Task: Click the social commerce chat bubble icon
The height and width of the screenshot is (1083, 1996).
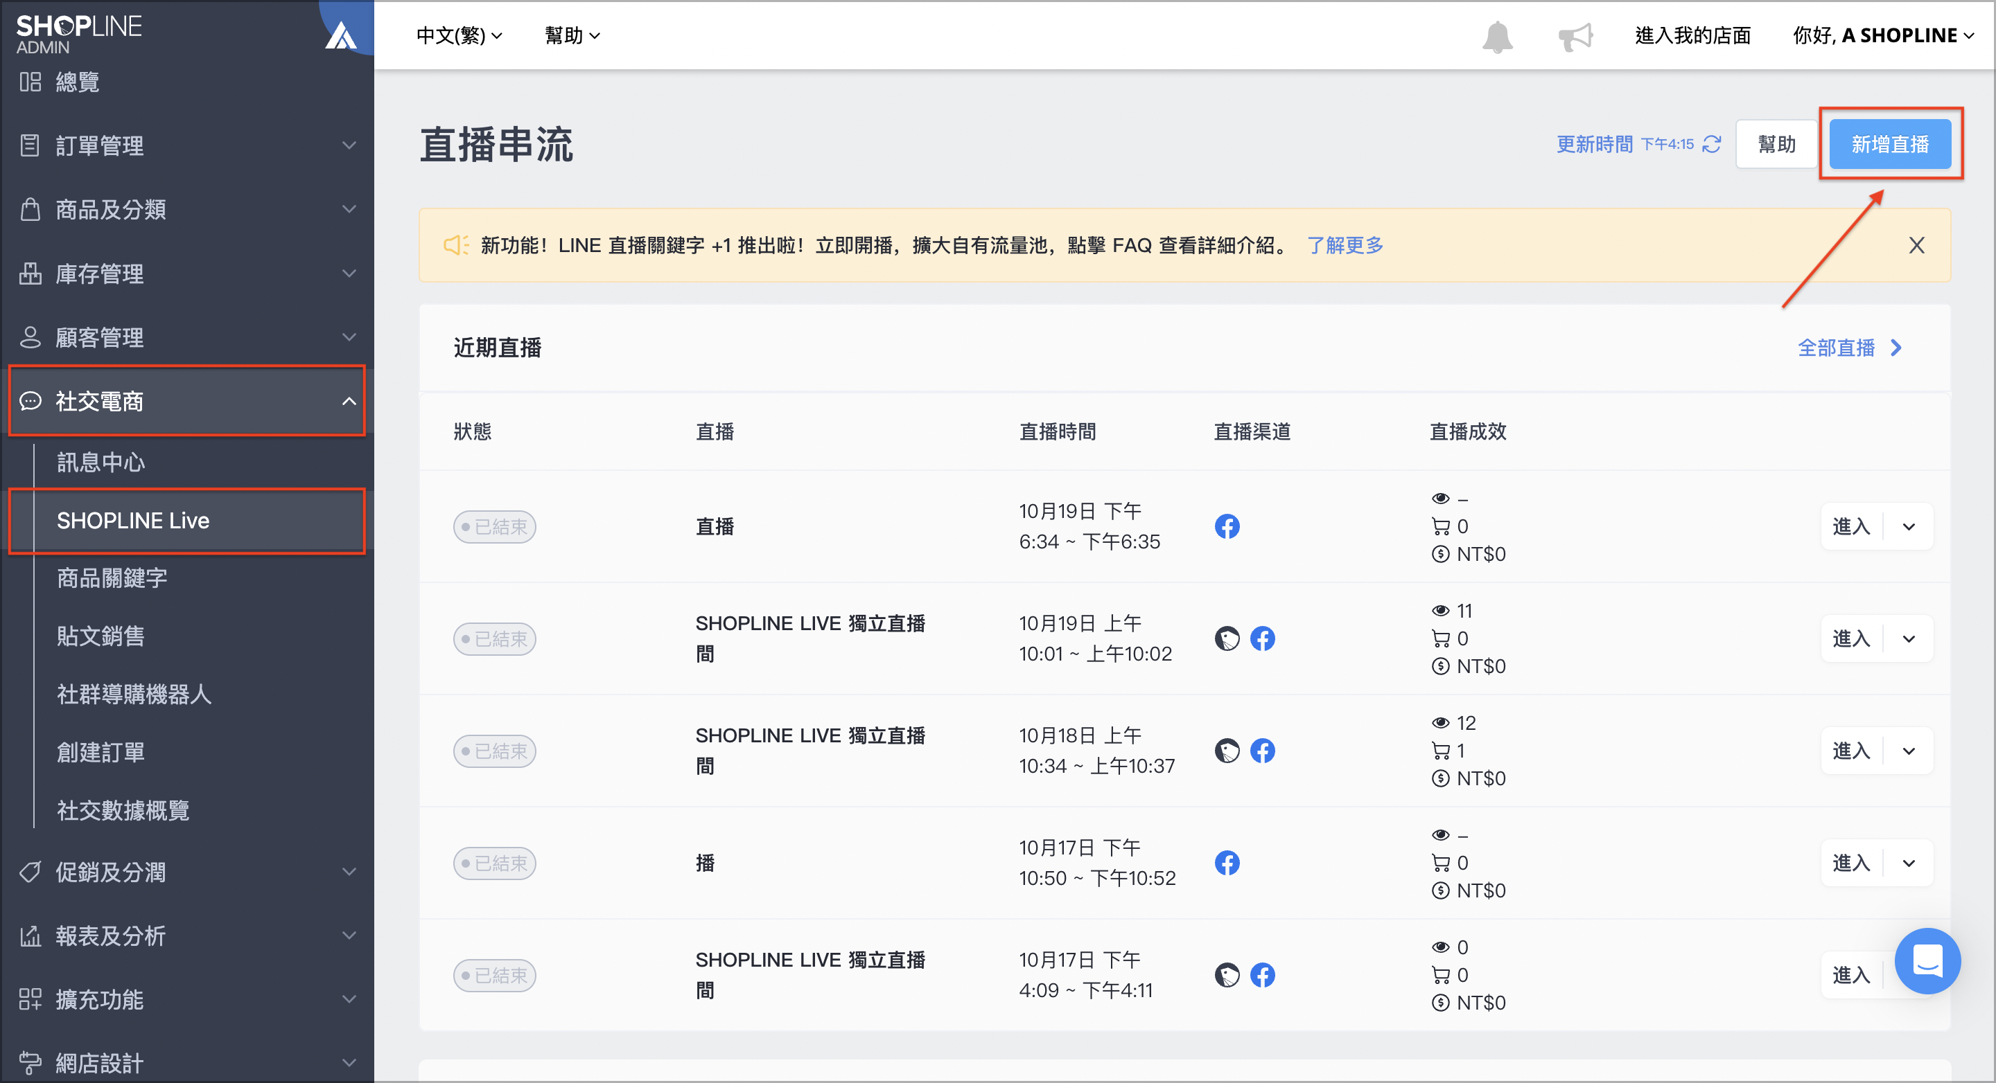Action: pos(30,401)
